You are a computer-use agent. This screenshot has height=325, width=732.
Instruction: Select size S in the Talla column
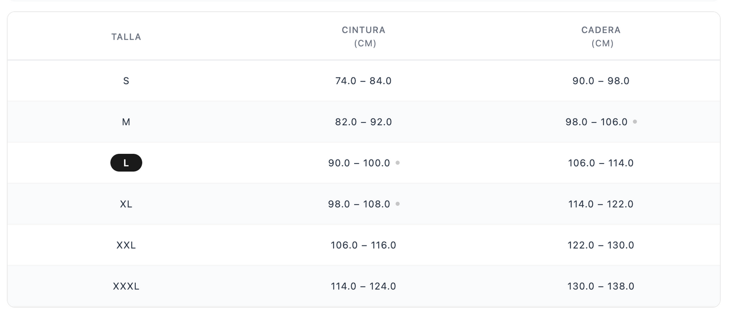(x=126, y=81)
